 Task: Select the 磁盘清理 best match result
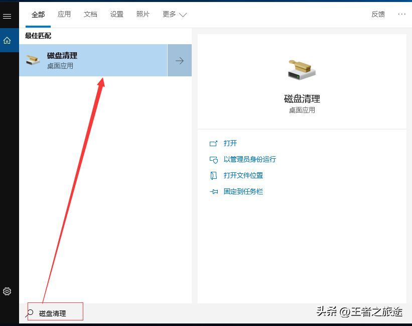[x=93, y=60]
